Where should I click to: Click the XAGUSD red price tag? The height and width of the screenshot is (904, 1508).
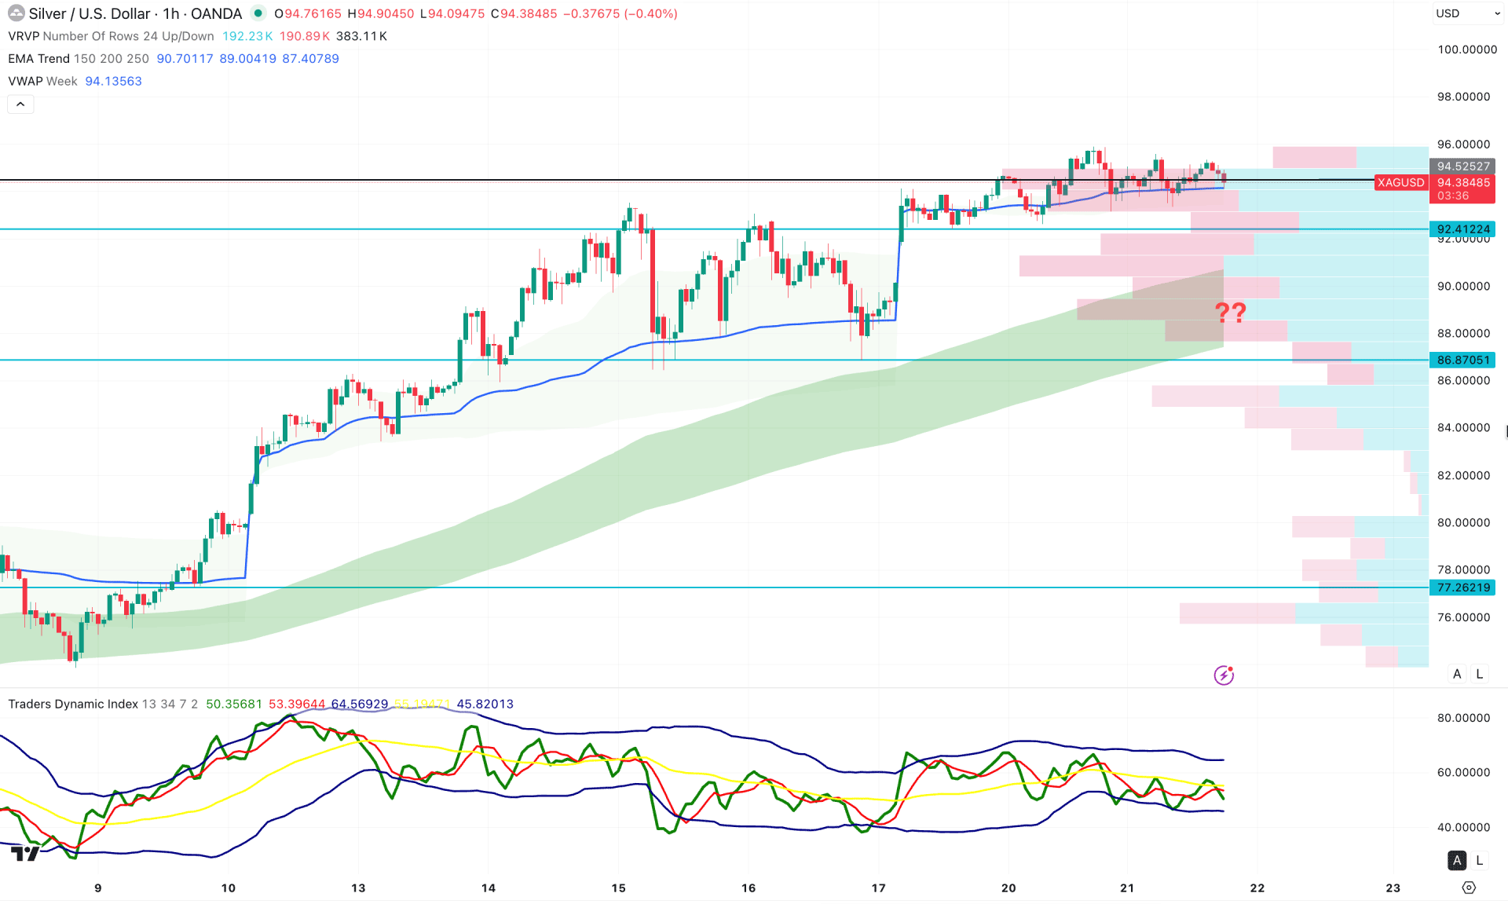pyautogui.click(x=1400, y=182)
